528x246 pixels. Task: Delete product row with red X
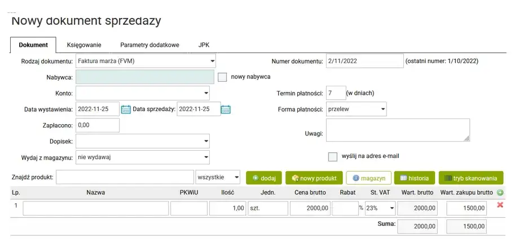[x=500, y=205]
